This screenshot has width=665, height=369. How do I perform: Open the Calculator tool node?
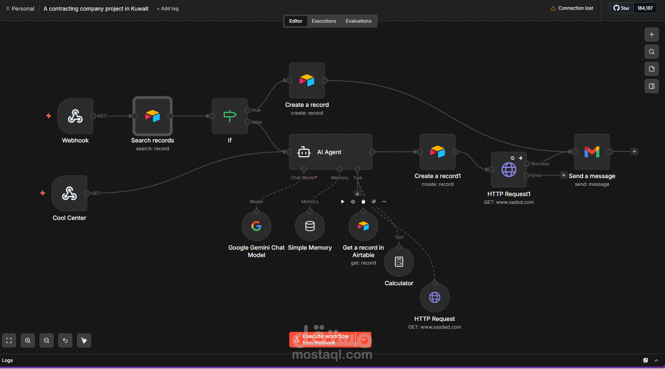pos(399,262)
